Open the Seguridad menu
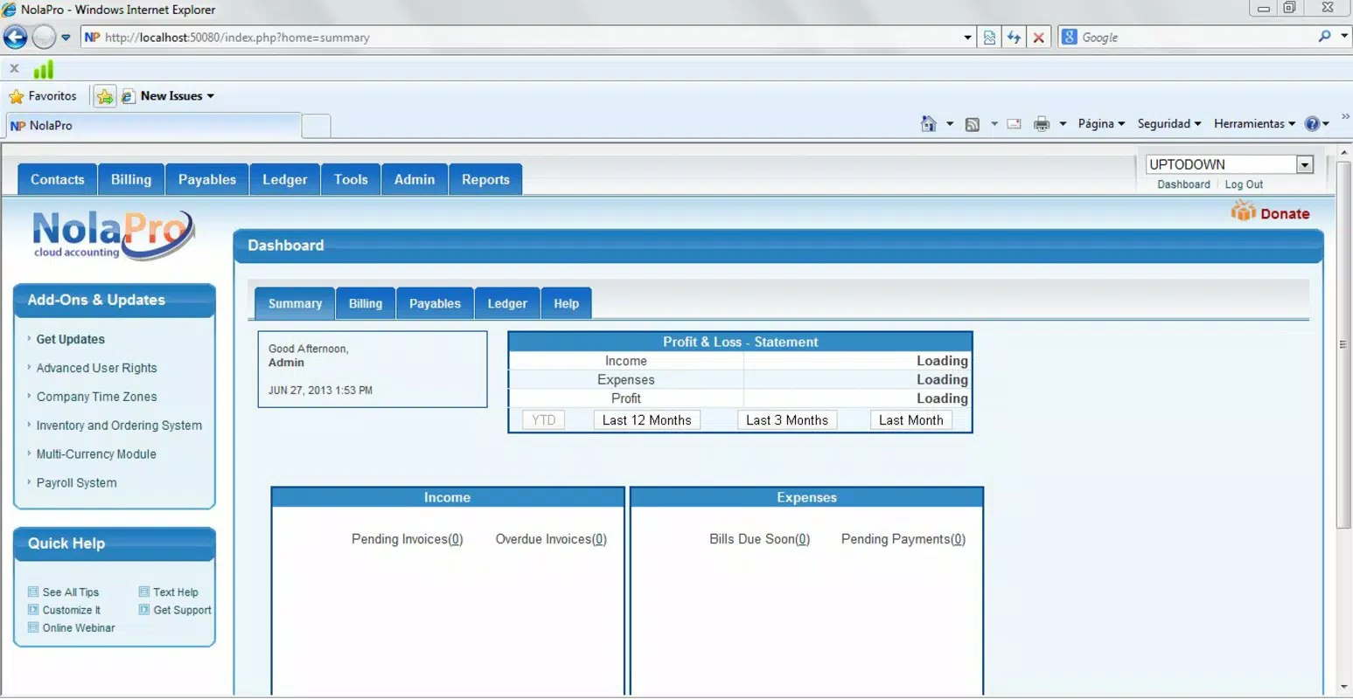 [x=1169, y=124]
